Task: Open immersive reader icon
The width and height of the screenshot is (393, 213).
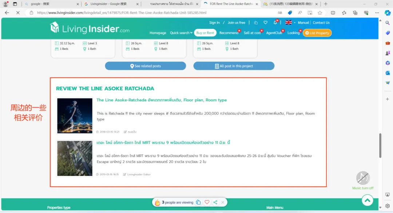Action: [x=310, y=12]
